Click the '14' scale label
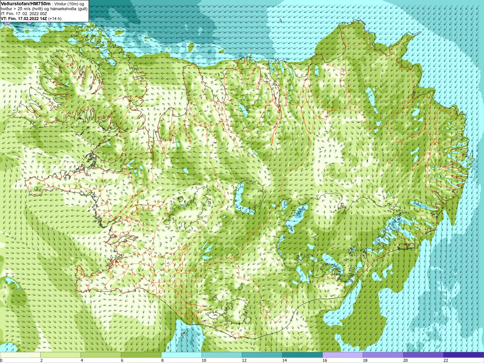 284,360
